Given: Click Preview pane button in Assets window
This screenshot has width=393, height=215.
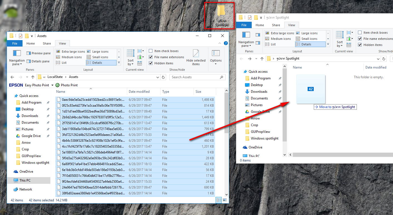Looking at the screenshot, I should coord(38,53).
